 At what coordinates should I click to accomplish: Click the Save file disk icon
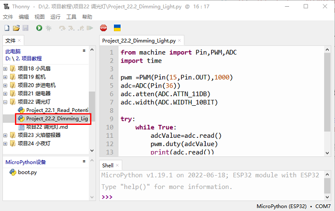(25, 29)
